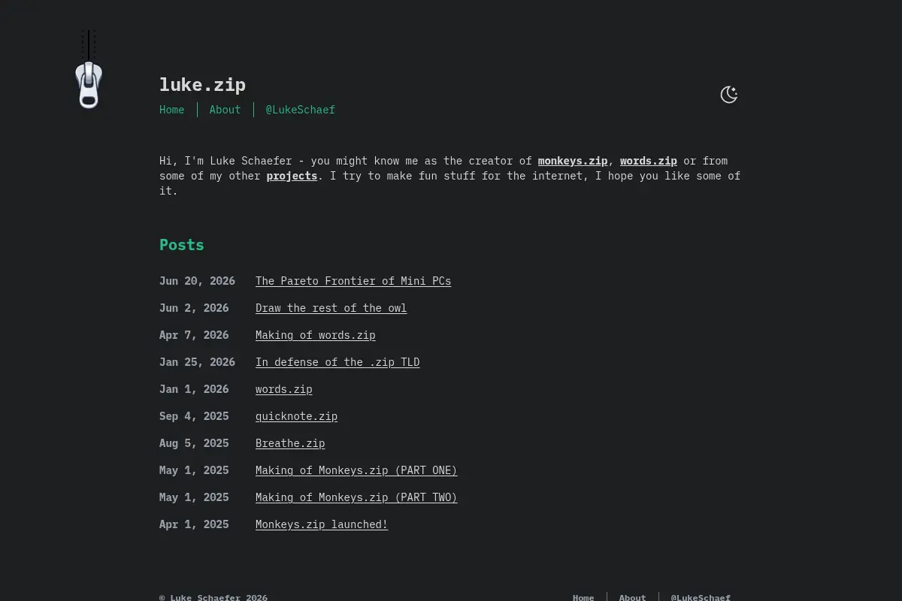The image size is (902, 601).
Task: Read The Pareto Frontier of Mini PCs
Action: (353, 281)
